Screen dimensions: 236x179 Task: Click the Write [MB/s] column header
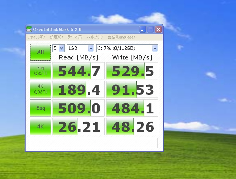[x=132, y=57]
